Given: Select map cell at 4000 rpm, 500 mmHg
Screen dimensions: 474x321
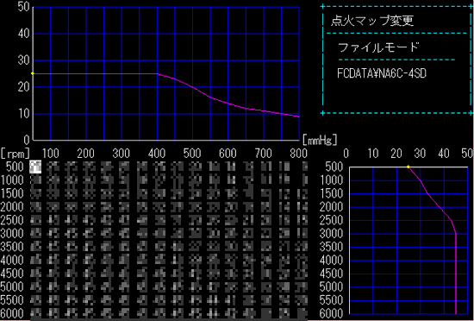Looking at the screenshot, I should click(196, 260).
